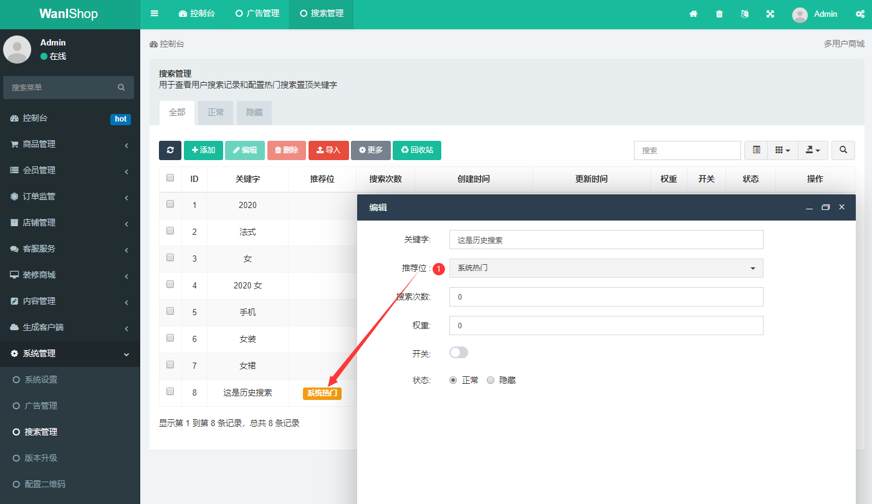Enable the 开关 toggle switch
Image resolution: width=872 pixels, height=504 pixels.
point(458,353)
